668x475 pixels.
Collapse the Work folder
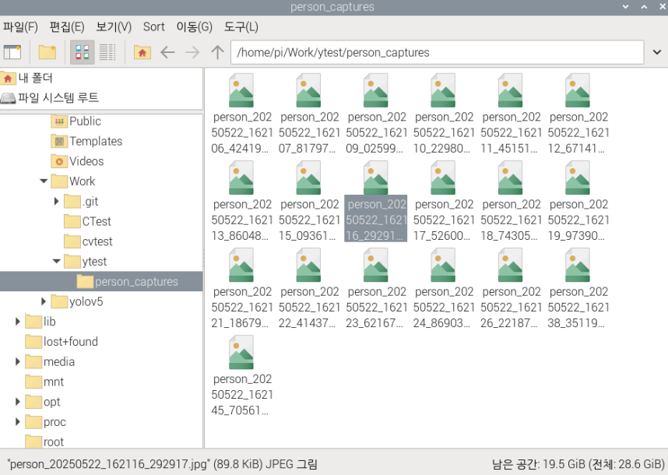click(44, 181)
